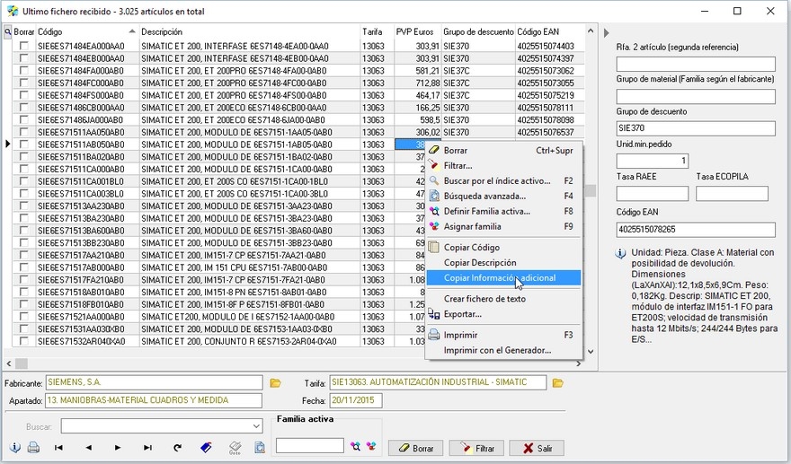Expand the right panel arrow above Rfa. 2 artículo
The image size is (791, 464).
(606, 32)
